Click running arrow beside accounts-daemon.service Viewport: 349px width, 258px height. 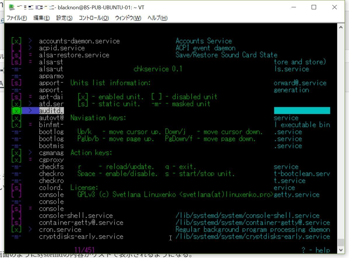click(x=30, y=41)
